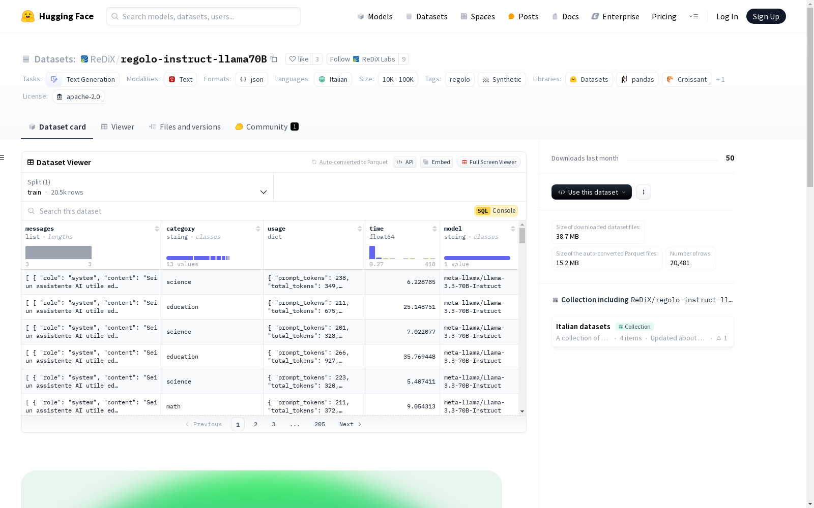The image size is (814, 508).
Task: Open the extra navigation menu icon
Action: coord(693,16)
